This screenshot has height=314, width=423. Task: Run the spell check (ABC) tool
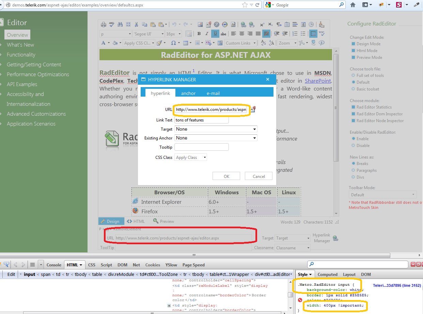click(x=112, y=24)
